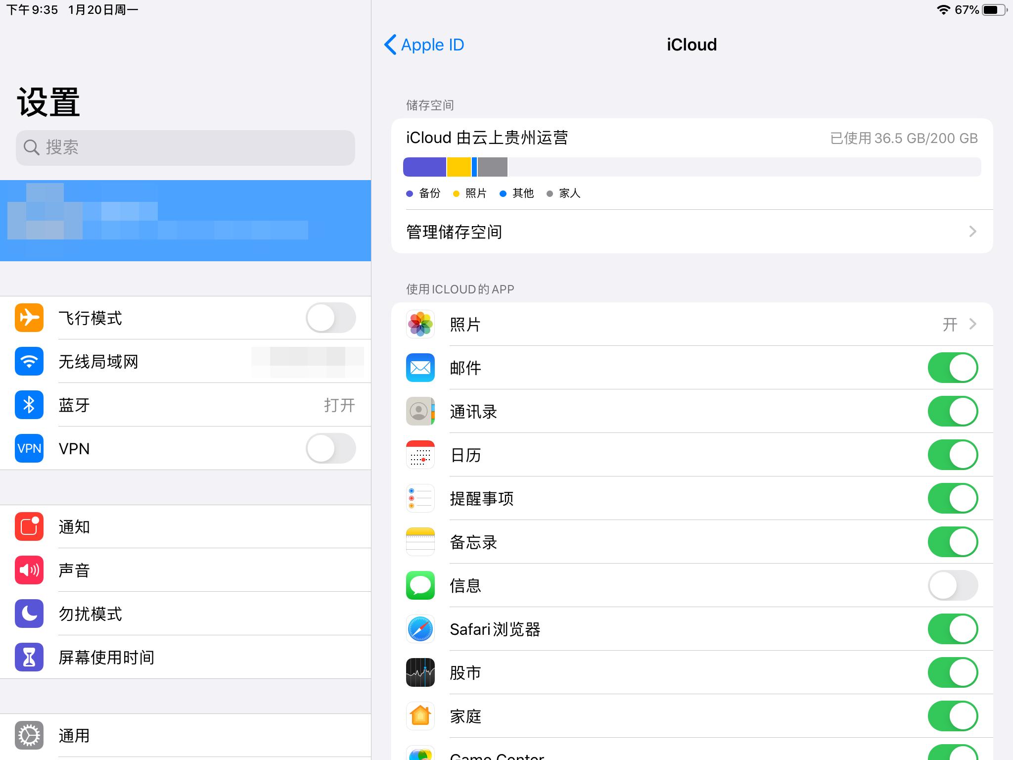
Task: Tap the purple backup storage bar segment
Action: 424,167
